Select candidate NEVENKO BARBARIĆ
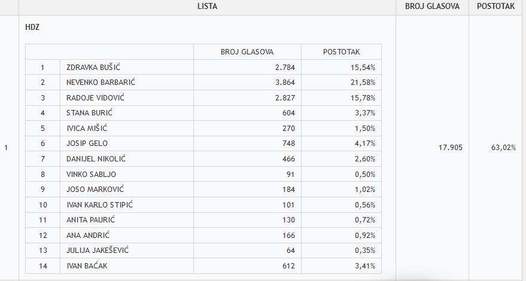Image resolution: width=526 pixels, height=281 pixels. (x=101, y=82)
